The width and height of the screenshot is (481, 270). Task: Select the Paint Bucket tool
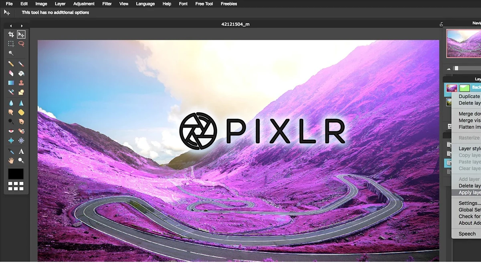coord(21,74)
